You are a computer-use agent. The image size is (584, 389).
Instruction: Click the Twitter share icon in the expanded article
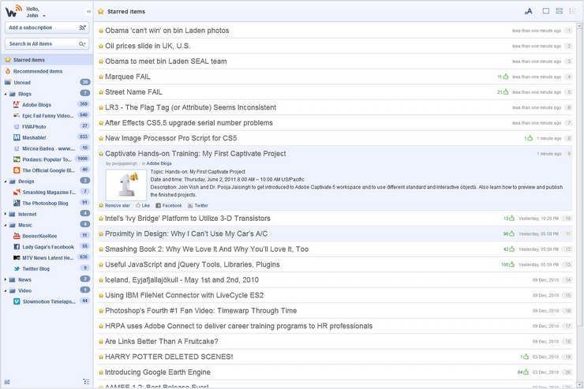click(197, 205)
